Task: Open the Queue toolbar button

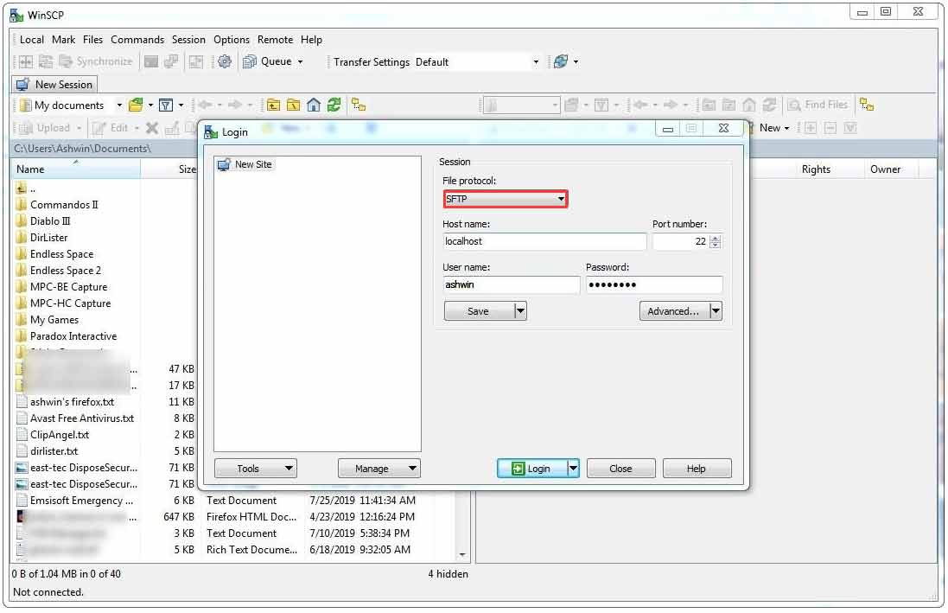Action: [268, 61]
